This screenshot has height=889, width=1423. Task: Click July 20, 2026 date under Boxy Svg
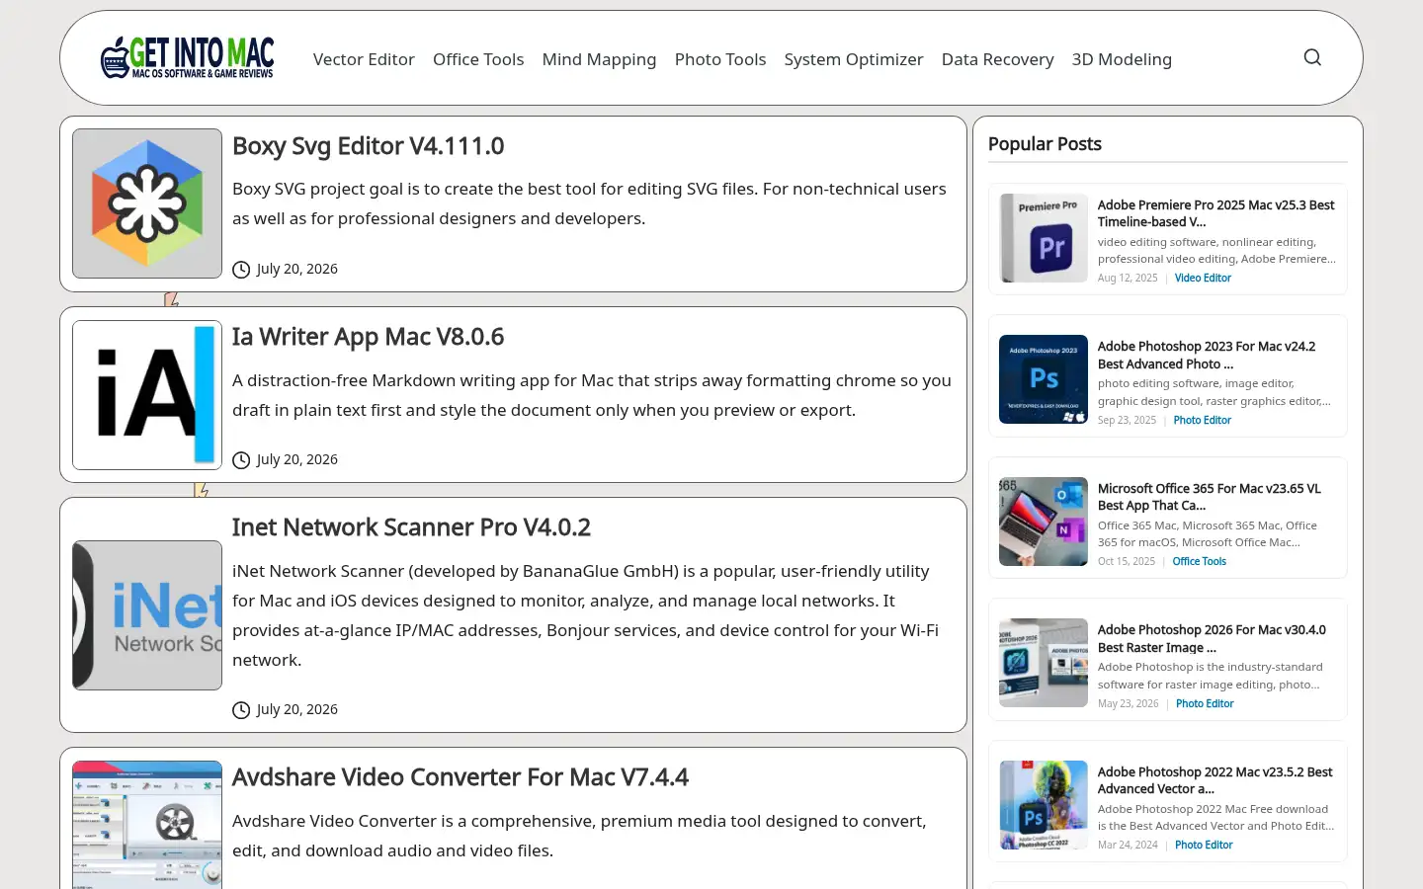click(296, 269)
